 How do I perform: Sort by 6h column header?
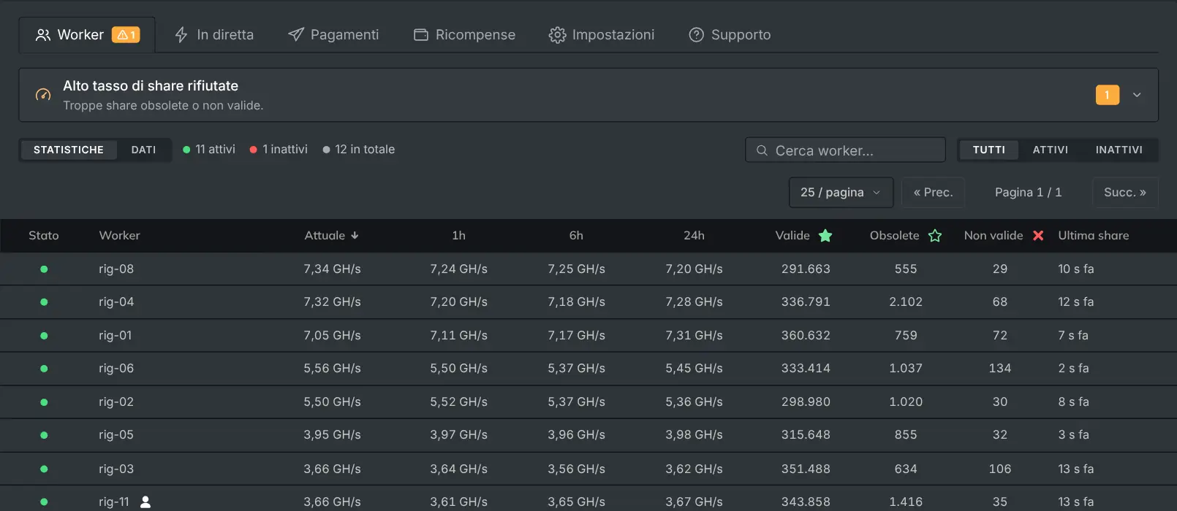(x=576, y=236)
